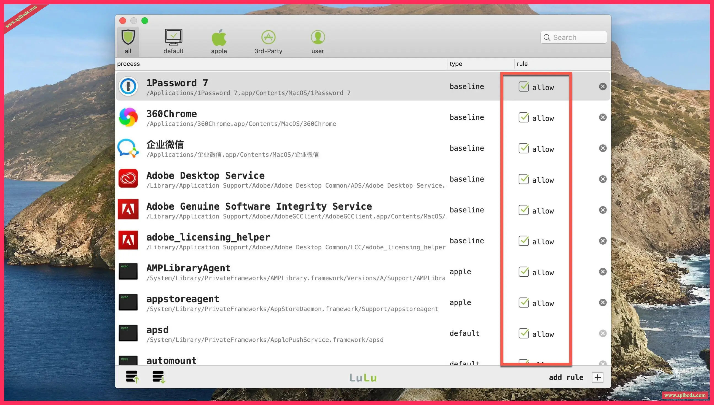The width and height of the screenshot is (714, 405).
Task: Click the export rules icon with down arrow
Action: point(159,377)
